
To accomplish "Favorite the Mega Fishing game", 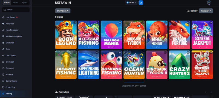I will tap(165, 23).
